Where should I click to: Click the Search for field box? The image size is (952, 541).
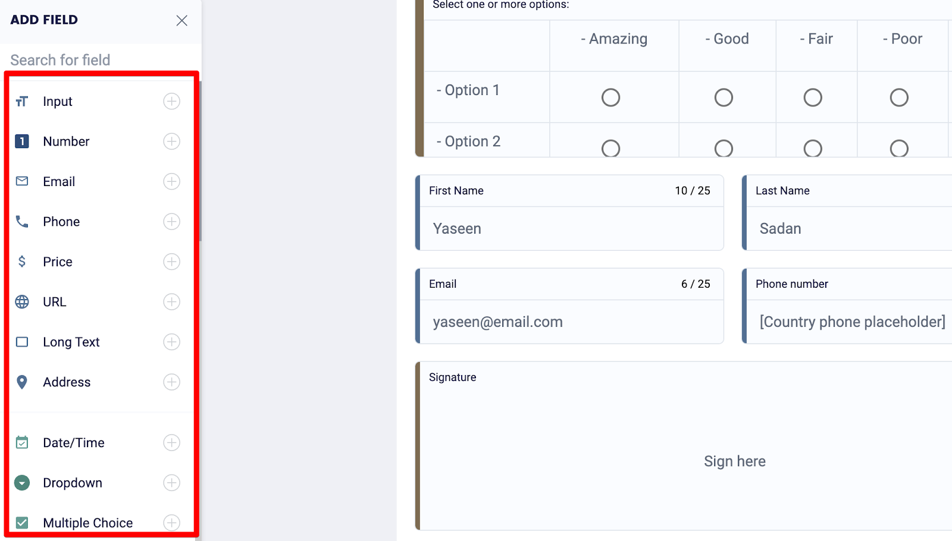pyautogui.click(x=89, y=59)
